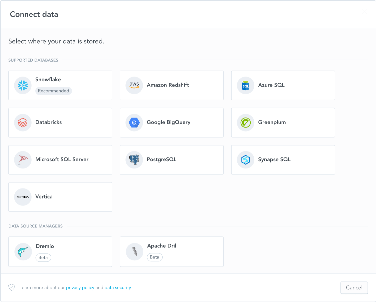Click 'Select where your data is stored.' text
The height and width of the screenshot is (302, 376).
pyautogui.click(x=56, y=41)
